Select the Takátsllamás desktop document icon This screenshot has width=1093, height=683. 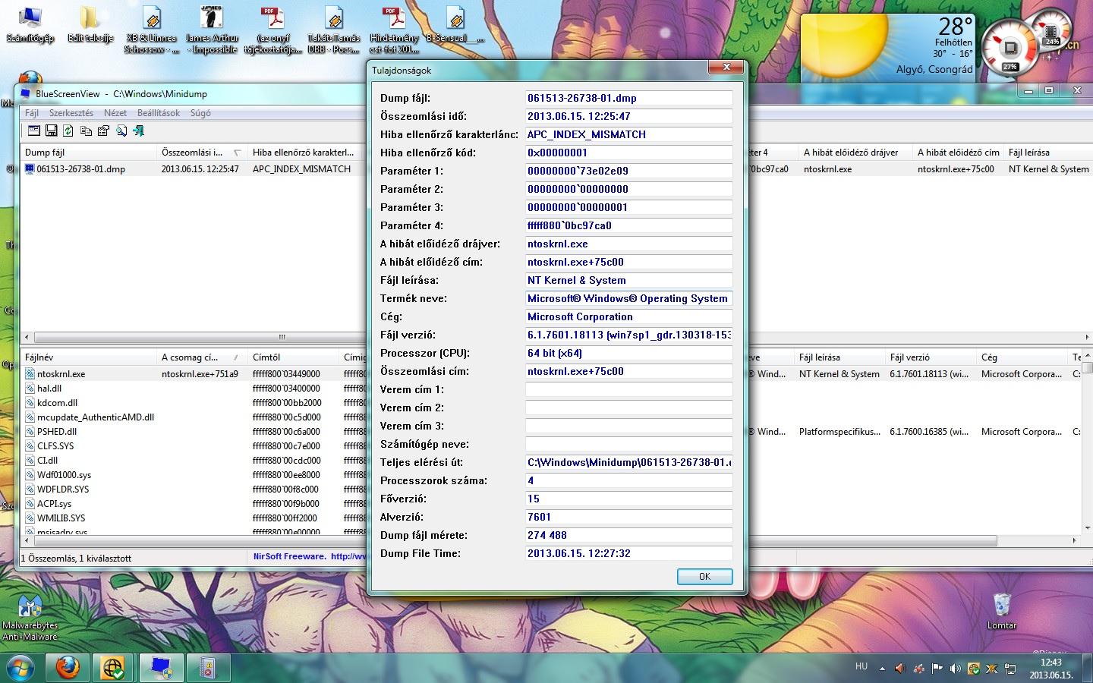pyautogui.click(x=333, y=30)
